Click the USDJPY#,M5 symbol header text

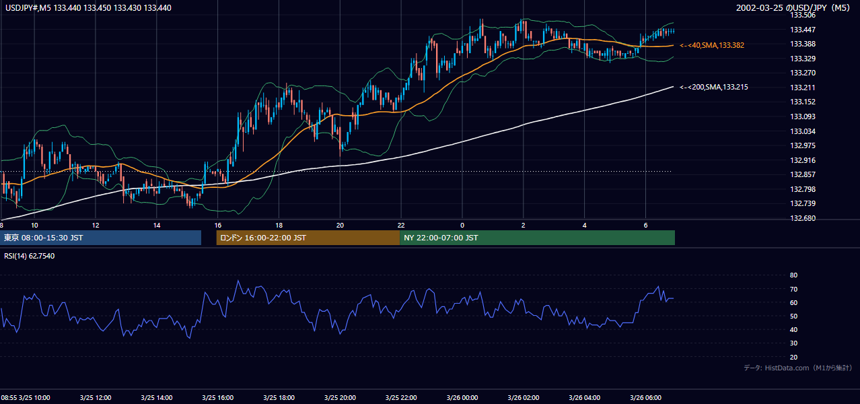point(88,8)
